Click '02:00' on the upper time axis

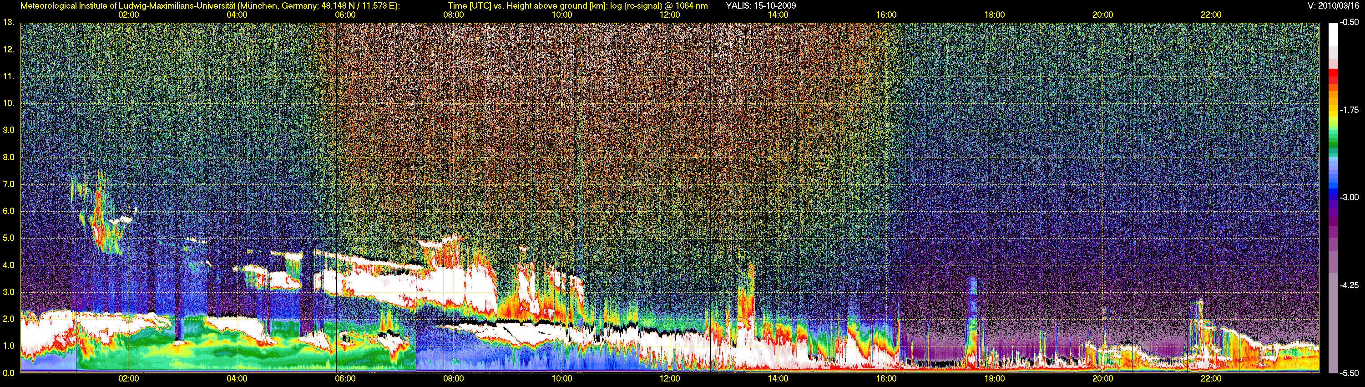[129, 15]
